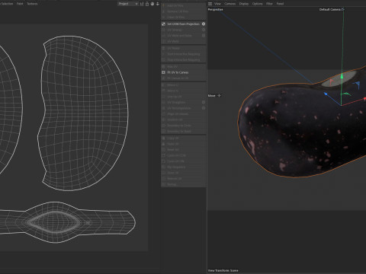
Task: Open UV Rectangularize options gear
Action: (204, 108)
